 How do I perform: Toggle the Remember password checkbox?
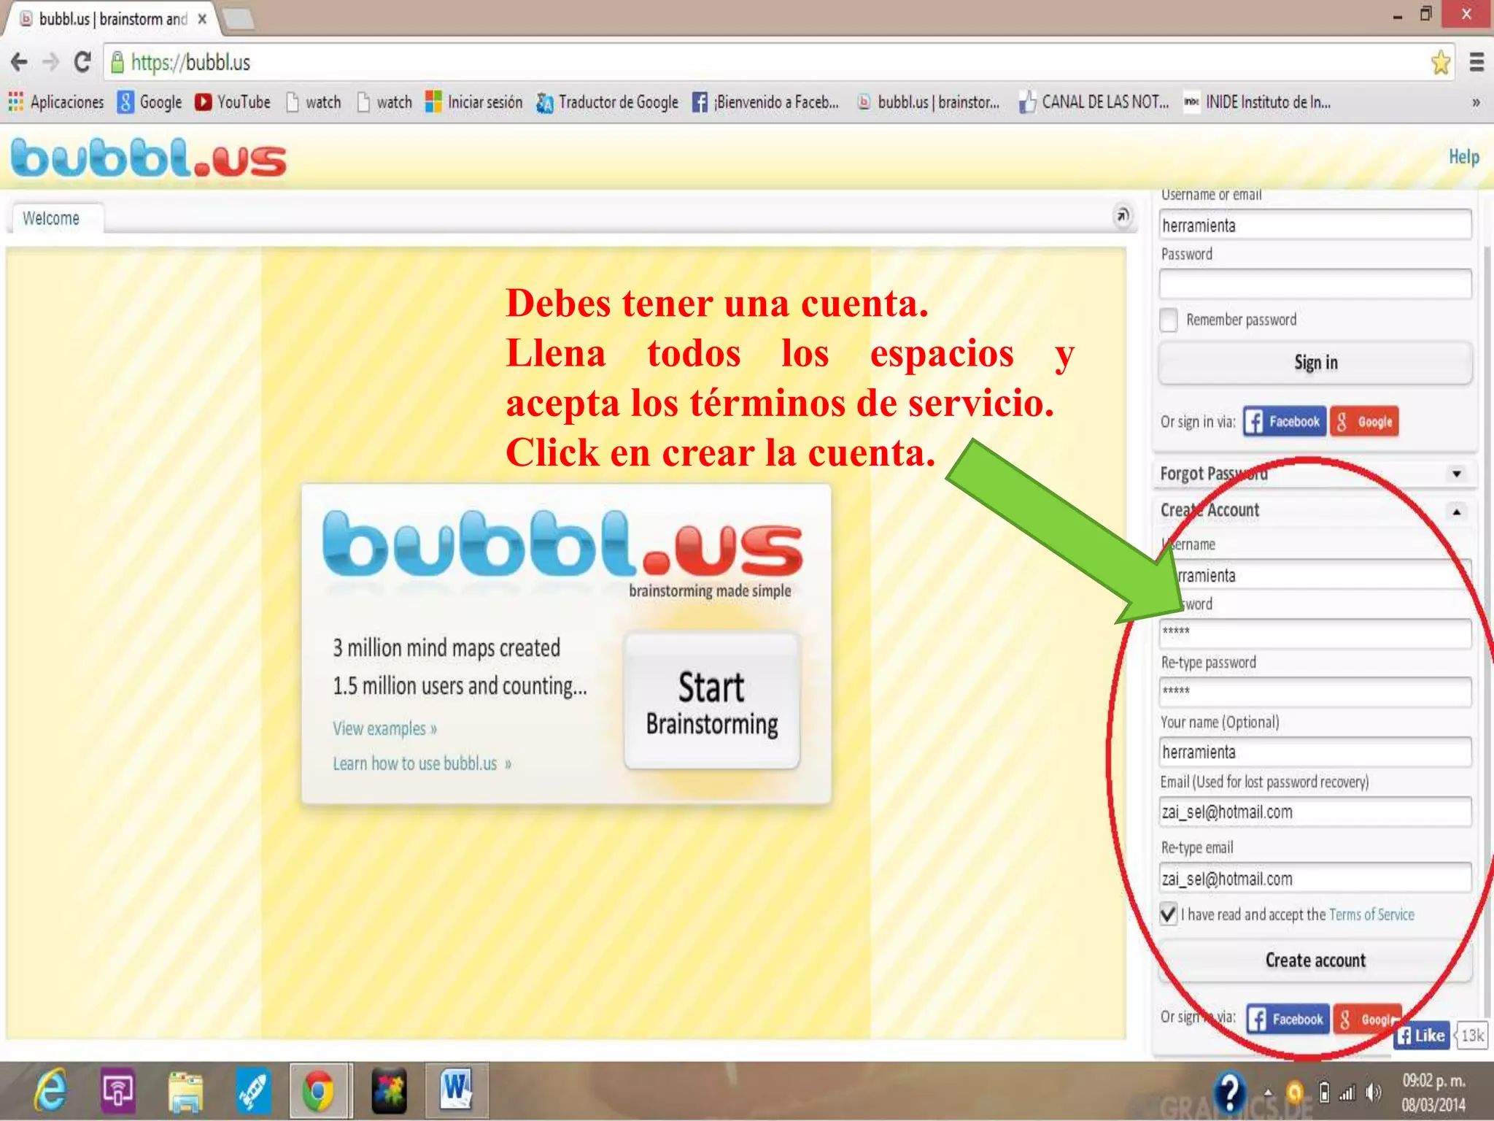[1169, 320]
